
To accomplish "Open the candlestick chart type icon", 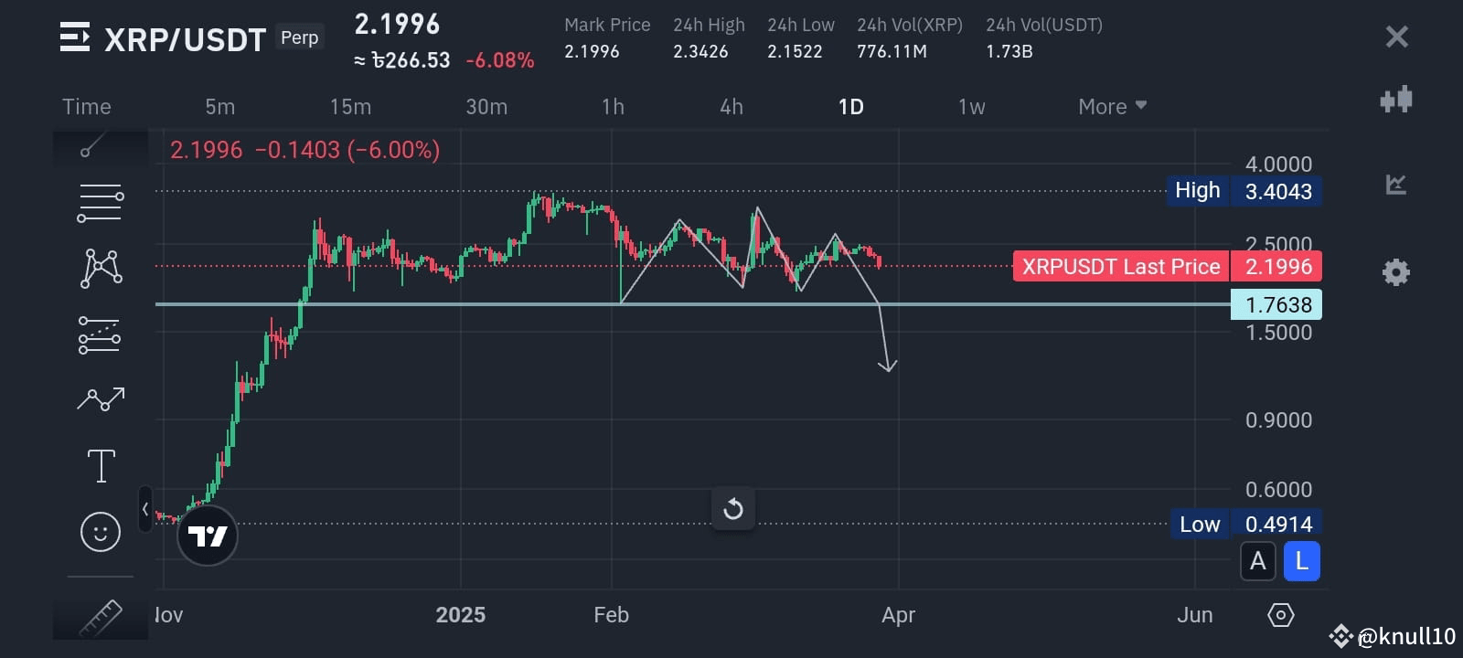I will [1396, 99].
